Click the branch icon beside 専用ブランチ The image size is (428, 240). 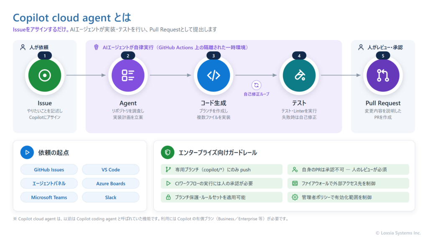click(168, 170)
